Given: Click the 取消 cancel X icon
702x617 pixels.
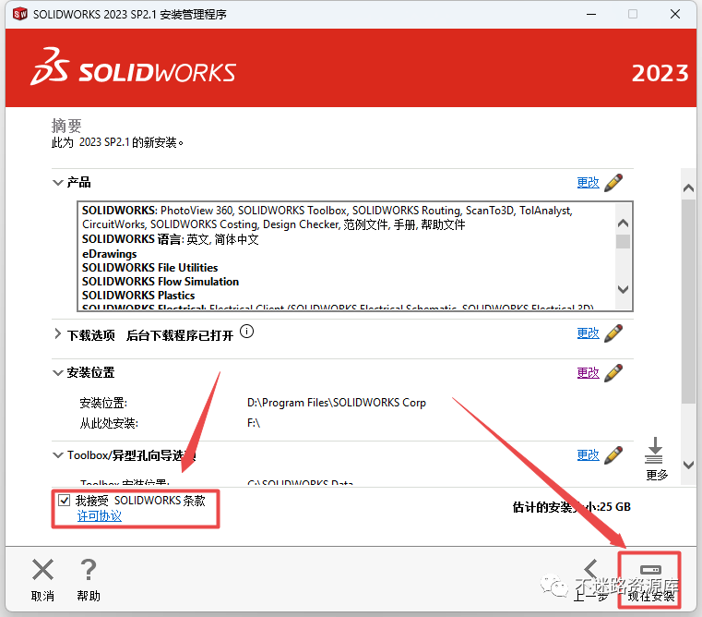Looking at the screenshot, I should (42, 570).
